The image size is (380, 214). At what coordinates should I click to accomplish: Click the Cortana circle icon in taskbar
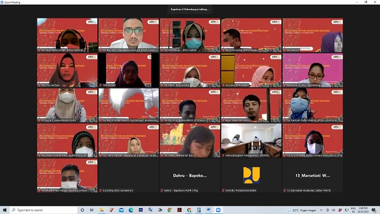tap(82, 210)
